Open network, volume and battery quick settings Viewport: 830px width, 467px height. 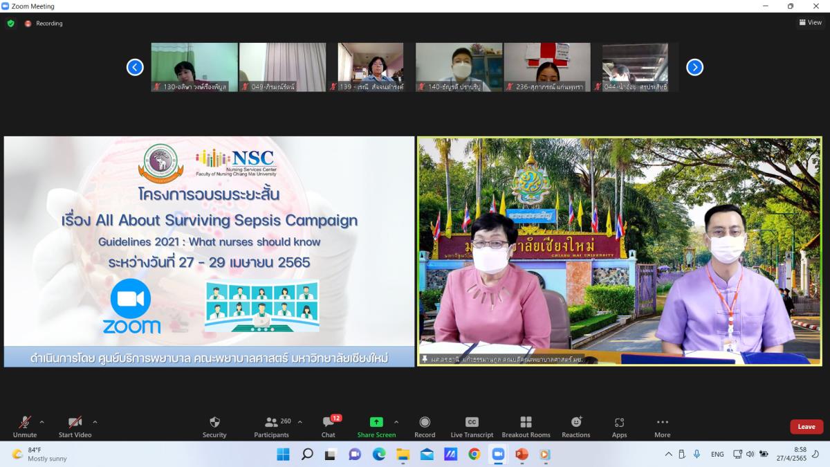pos(750,455)
